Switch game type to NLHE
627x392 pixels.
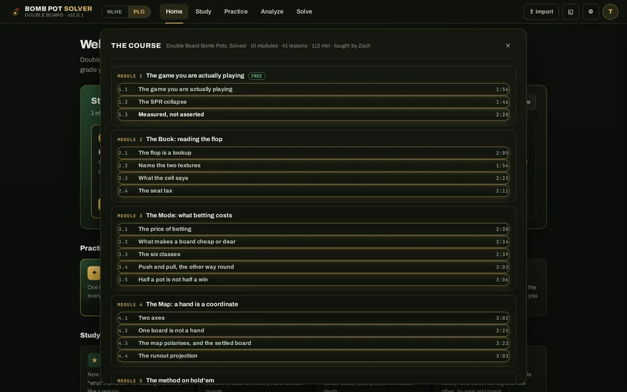pos(114,12)
